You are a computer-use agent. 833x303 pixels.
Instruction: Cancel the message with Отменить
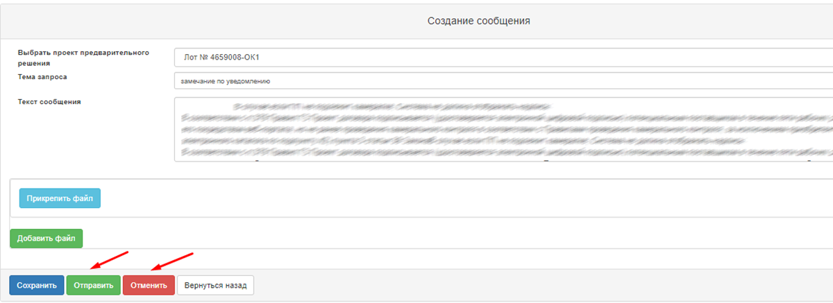[149, 285]
